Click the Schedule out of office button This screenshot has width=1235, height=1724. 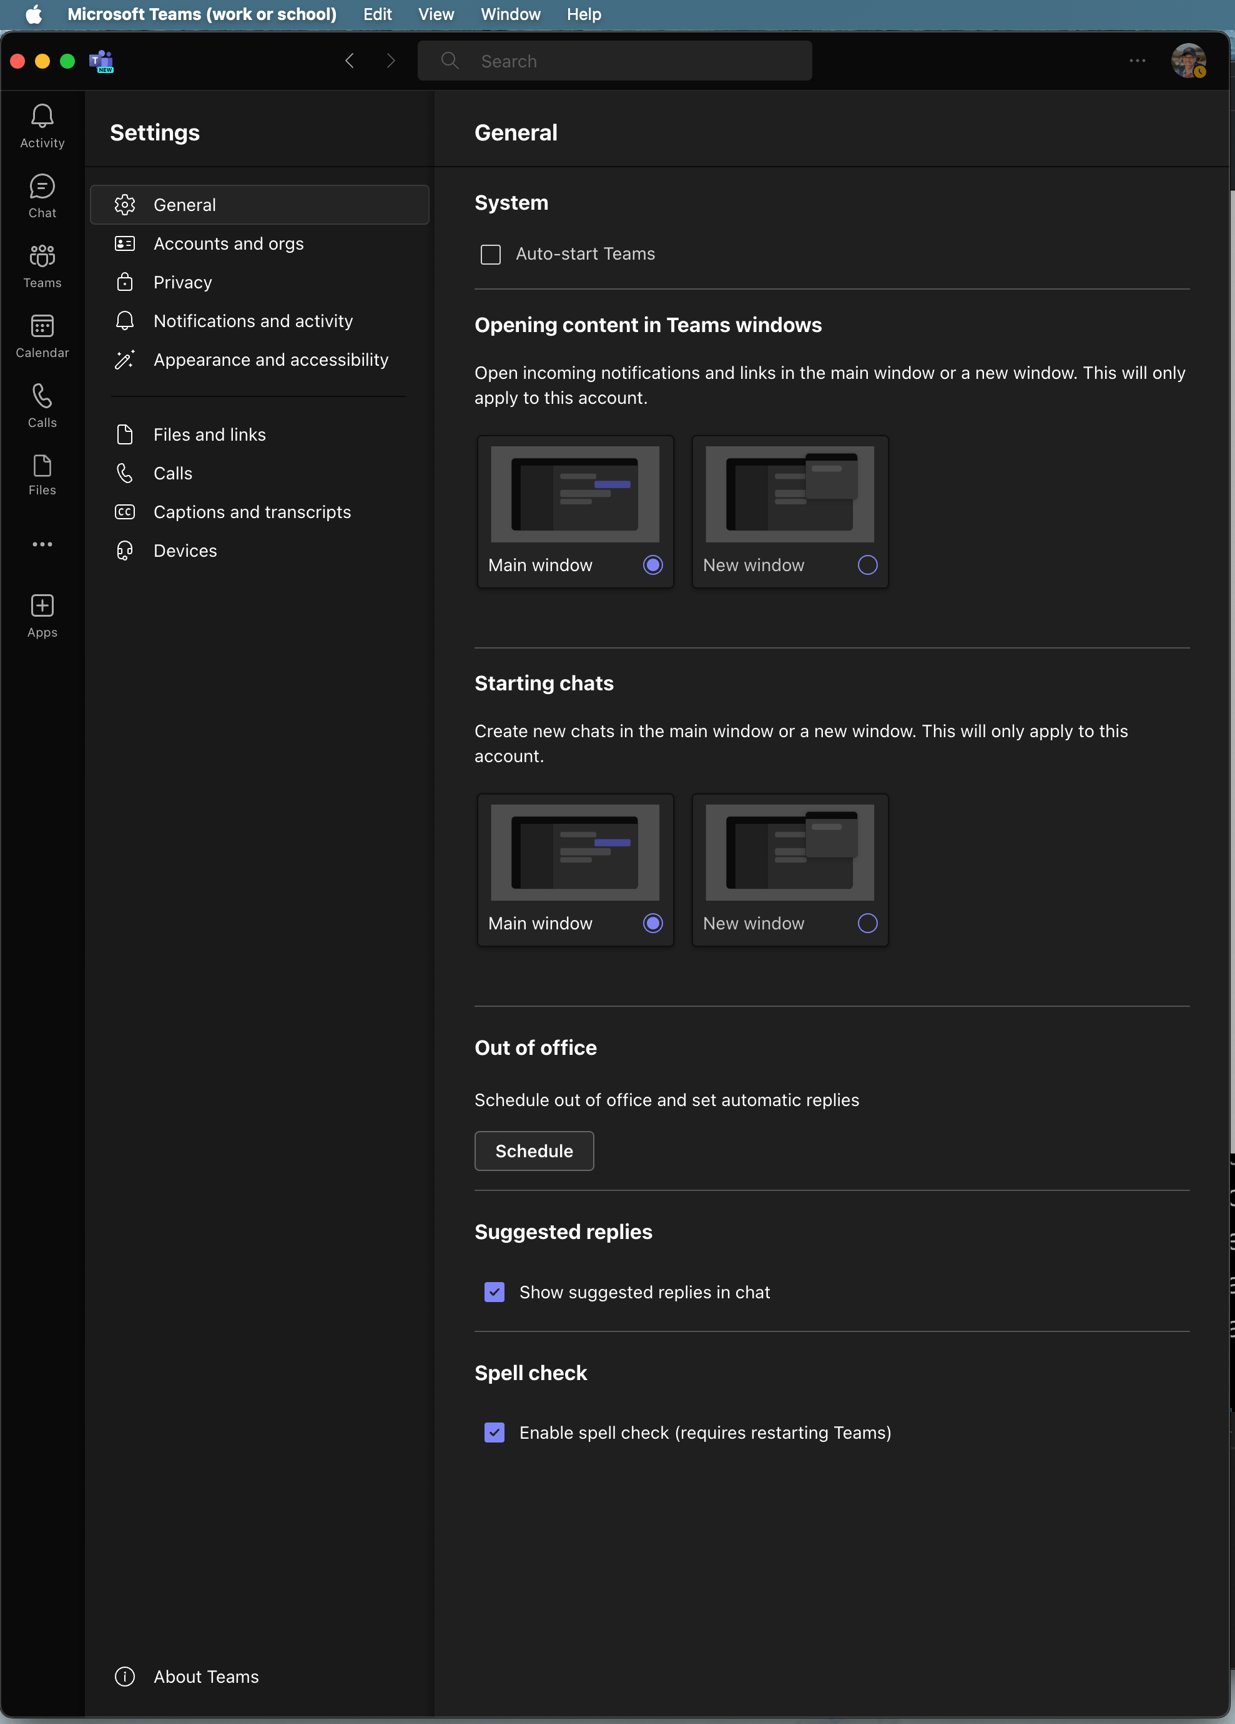click(534, 1151)
